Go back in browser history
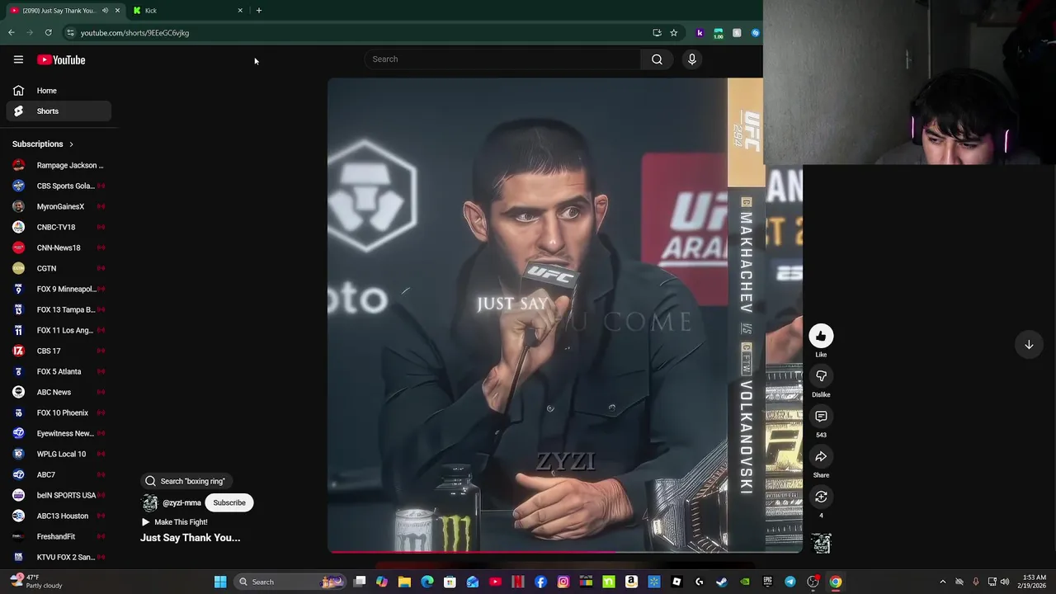This screenshot has width=1056, height=594. point(12,33)
